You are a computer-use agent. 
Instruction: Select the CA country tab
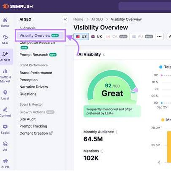click(117, 36)
